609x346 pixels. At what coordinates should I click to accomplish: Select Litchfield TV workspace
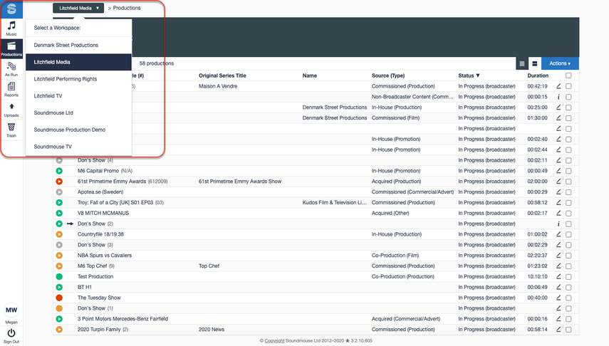(78, 96)
